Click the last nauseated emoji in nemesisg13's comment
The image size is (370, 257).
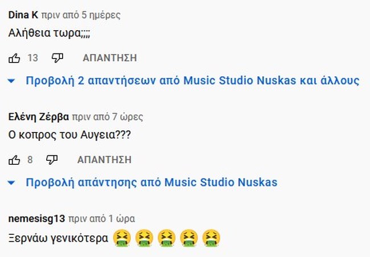211,238
